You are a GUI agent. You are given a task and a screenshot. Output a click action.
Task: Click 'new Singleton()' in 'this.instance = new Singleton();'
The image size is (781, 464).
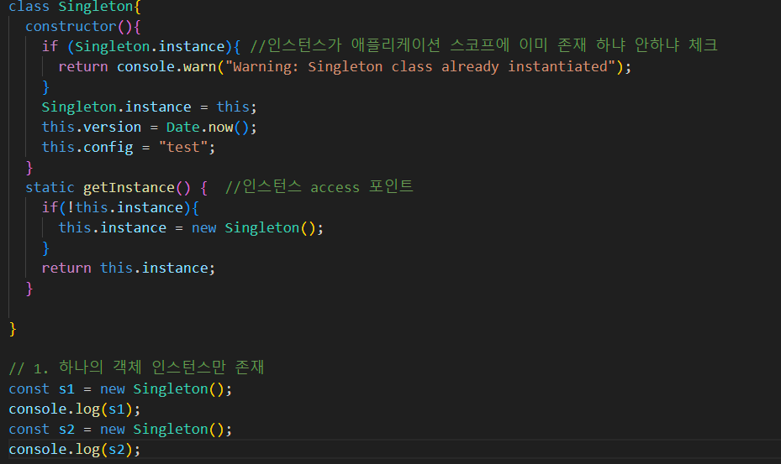click(x=254, y=227)
